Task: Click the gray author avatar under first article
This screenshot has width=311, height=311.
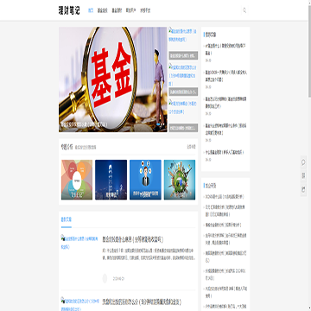Action: [105, 278]
